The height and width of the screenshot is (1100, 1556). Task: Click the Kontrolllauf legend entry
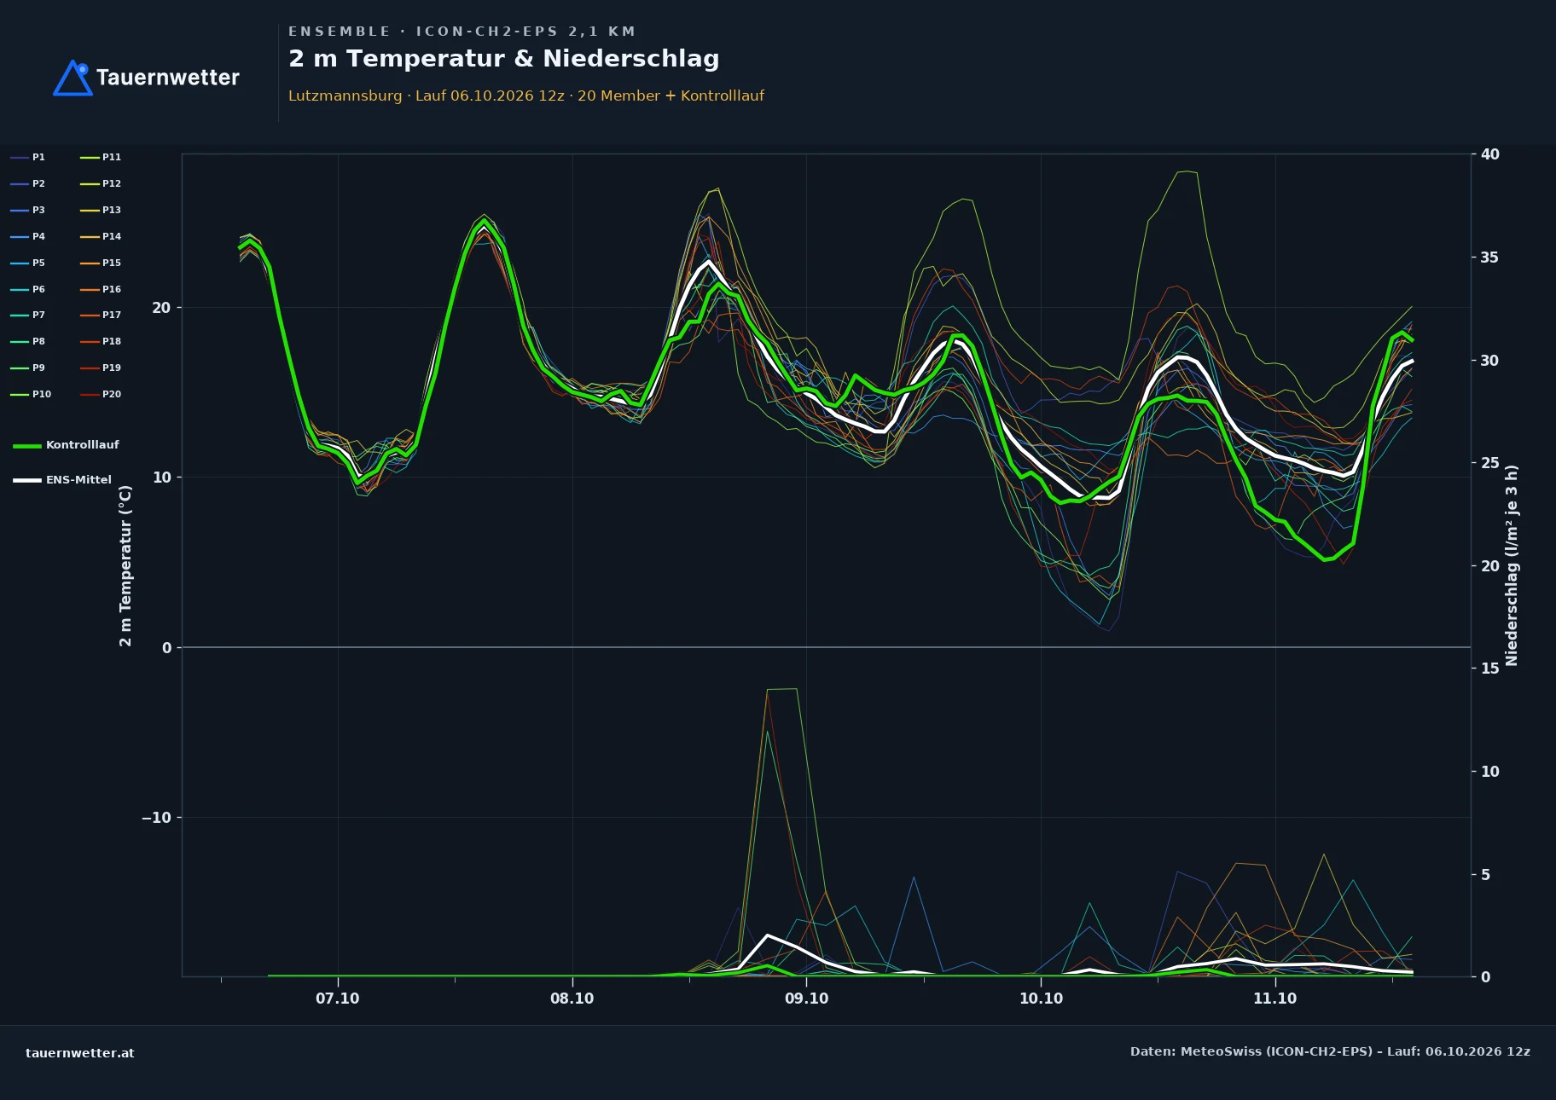coord(67,445)
